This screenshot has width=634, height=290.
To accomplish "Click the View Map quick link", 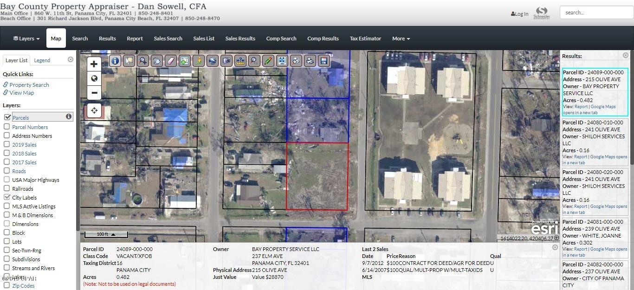I will (x=22, y=92).
